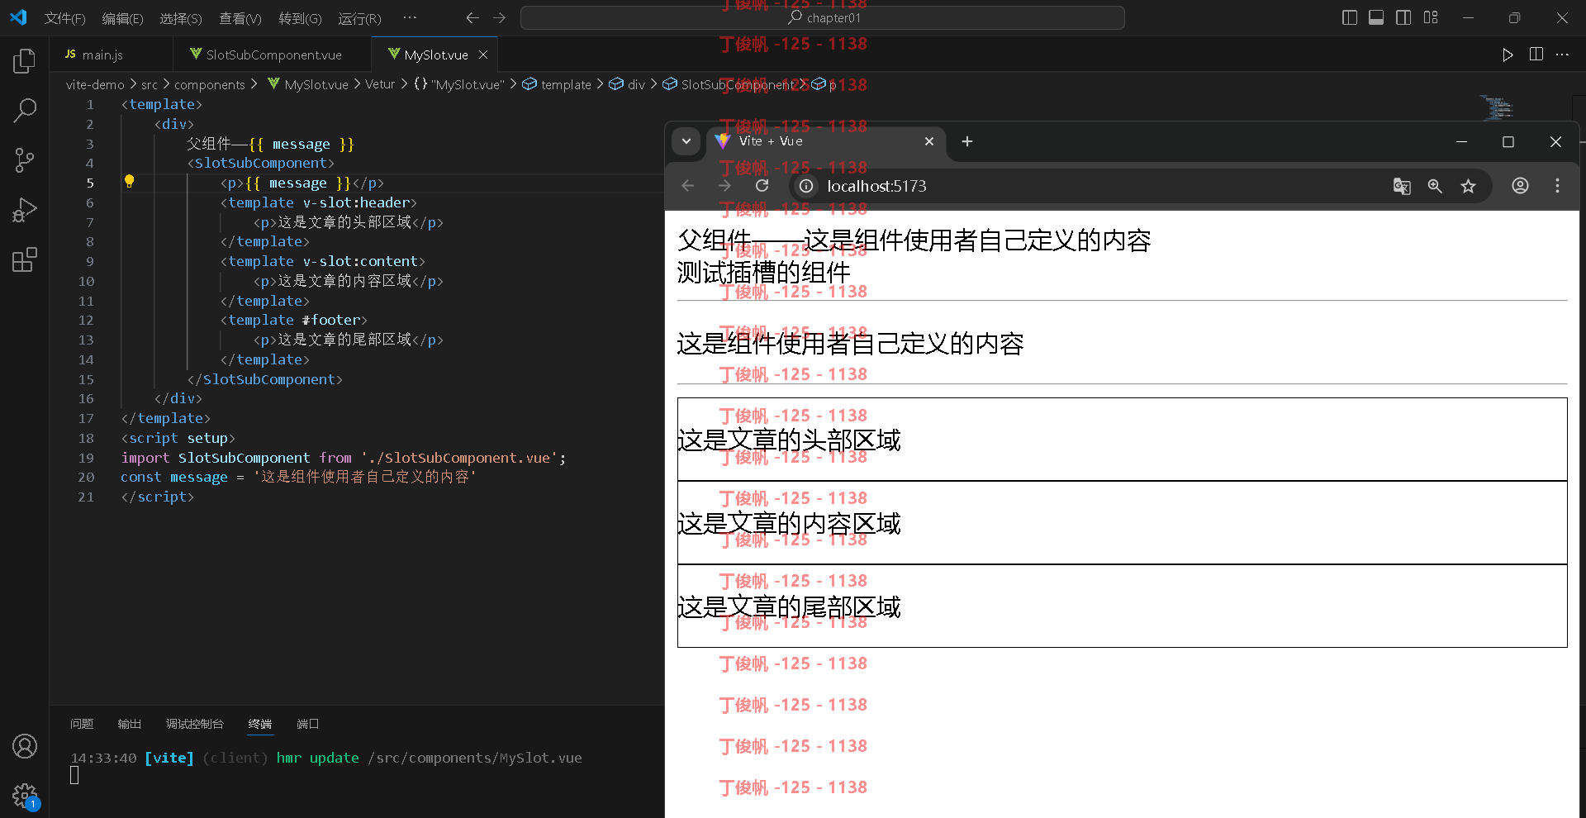
Task: View site information icon in address bar
Action: coord(806,186)
